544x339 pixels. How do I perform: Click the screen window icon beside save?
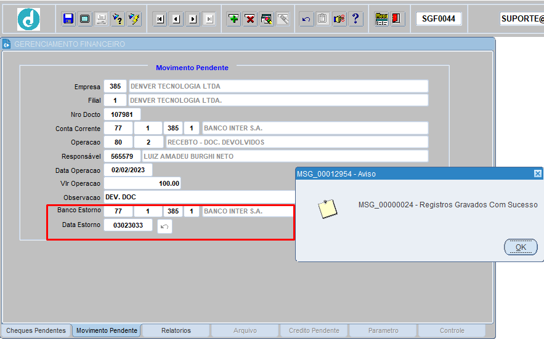[x=84, y=18]
